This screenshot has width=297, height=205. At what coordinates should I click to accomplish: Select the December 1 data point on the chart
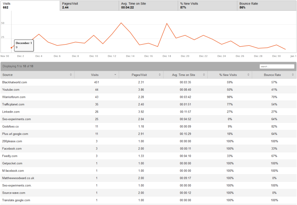tap(12, 47)
